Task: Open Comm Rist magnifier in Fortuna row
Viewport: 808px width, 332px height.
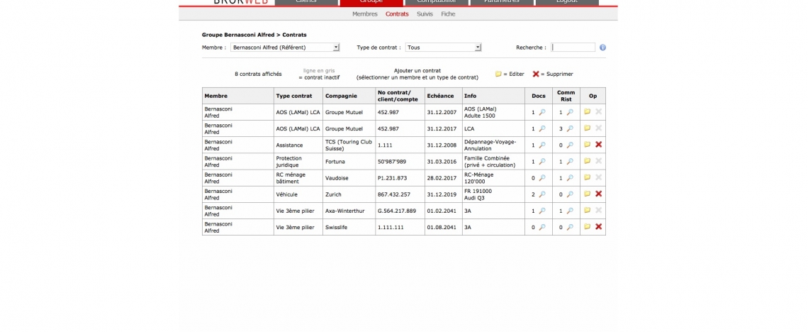Action: [x=569, y=161]
